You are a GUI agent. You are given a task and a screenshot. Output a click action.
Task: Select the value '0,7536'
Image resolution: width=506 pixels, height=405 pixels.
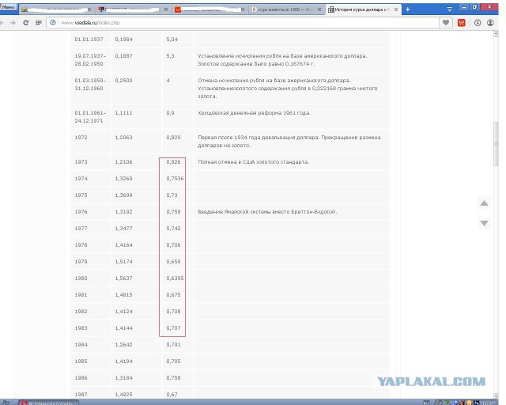pos(175,179)
